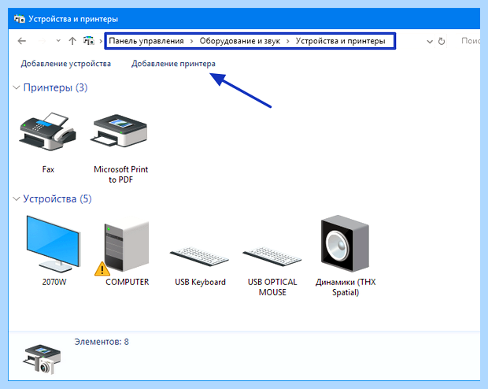Go up one folder level arrow
Image resolution: width=488 pixels, height=389 pixels.
click(x=72, y=41)
